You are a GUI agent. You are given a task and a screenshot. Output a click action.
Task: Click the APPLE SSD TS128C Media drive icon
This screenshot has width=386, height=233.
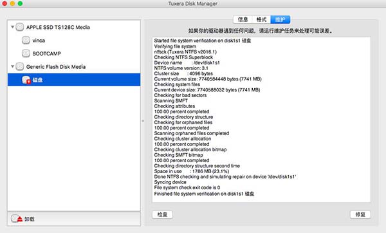(20, 27)
